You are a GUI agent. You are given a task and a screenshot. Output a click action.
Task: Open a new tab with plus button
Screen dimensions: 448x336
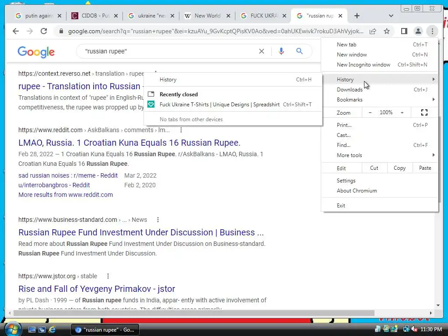[x=357, y=16]
